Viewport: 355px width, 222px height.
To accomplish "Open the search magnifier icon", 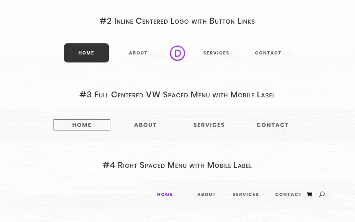I will tap(322, 194).
